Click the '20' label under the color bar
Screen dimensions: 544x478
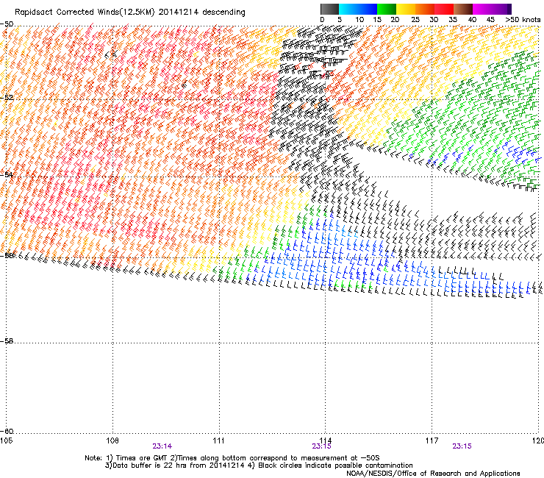395,20
